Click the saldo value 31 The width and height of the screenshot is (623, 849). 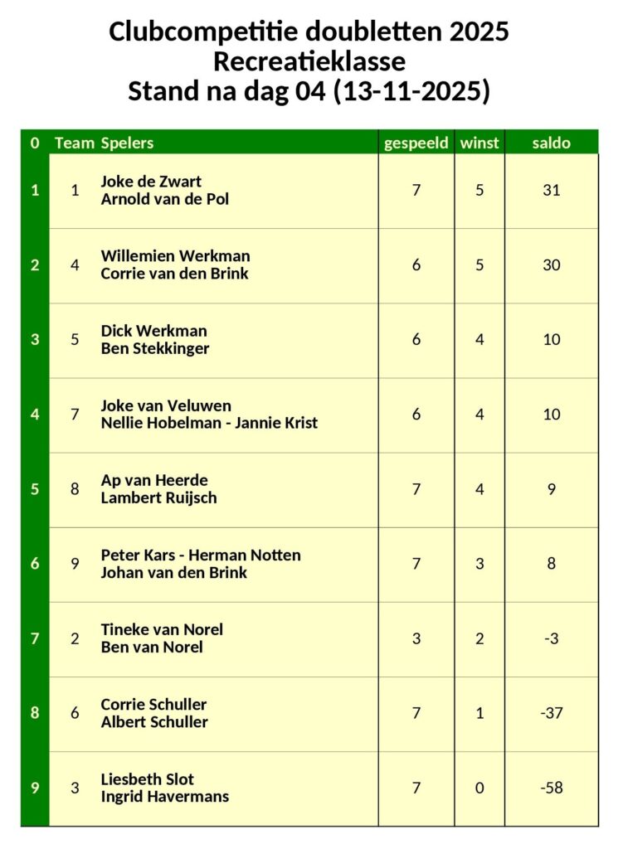coord(552,190)
